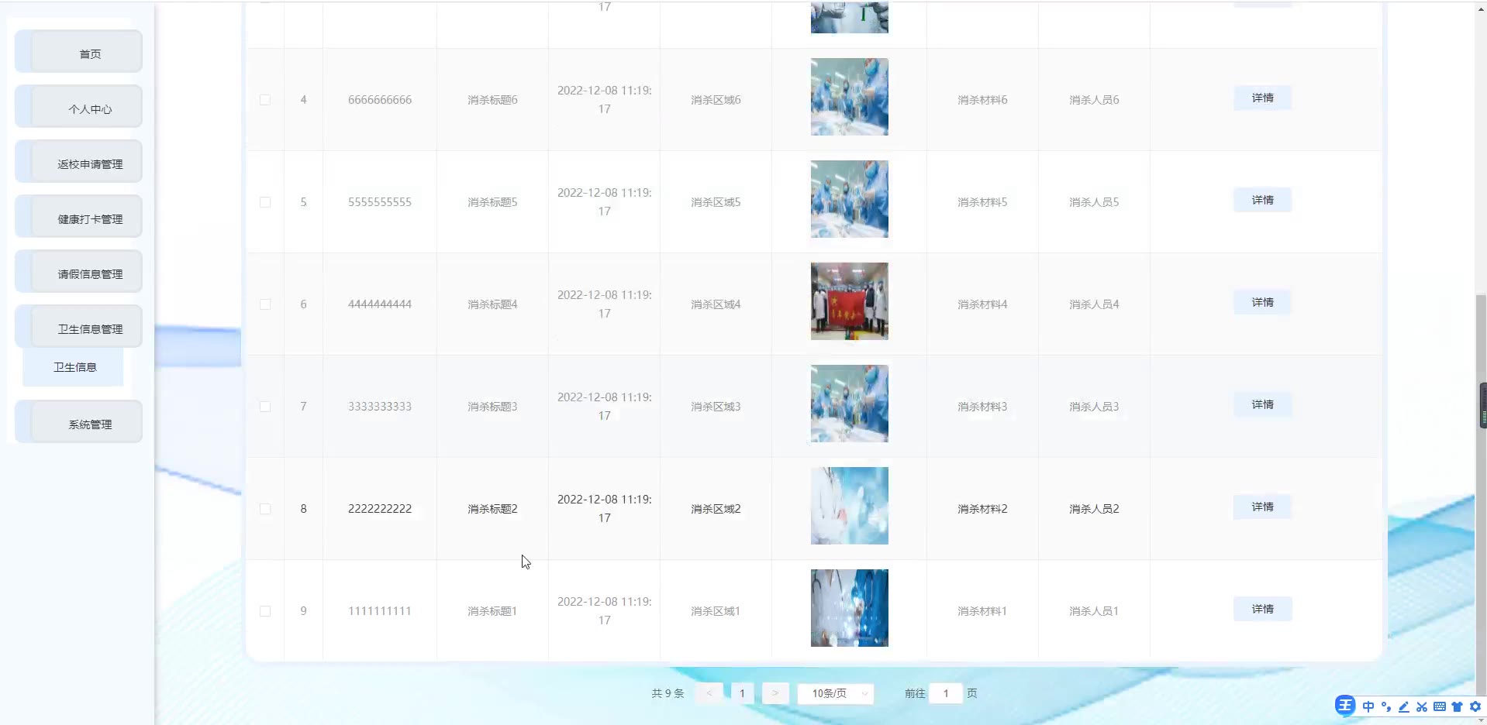This screenshot has width=1487, height=725.
Task: Click the 消杀人员5 cell
Action: coord(1094,202)
